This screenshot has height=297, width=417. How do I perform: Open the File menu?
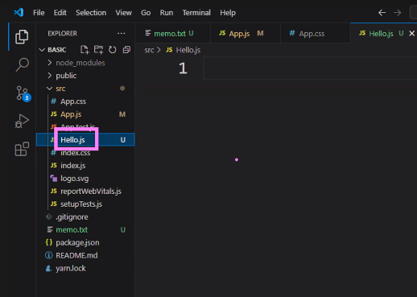tap(39, 13)
